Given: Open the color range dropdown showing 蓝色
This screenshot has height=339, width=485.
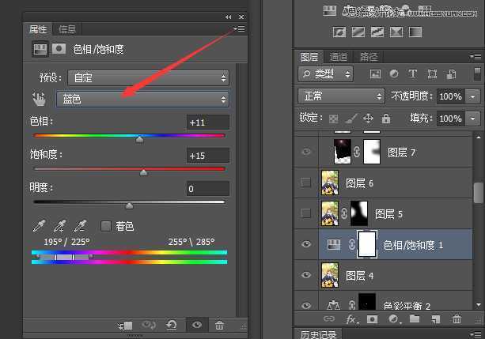Looking at the screenshot, I should [x=142, y=100].
